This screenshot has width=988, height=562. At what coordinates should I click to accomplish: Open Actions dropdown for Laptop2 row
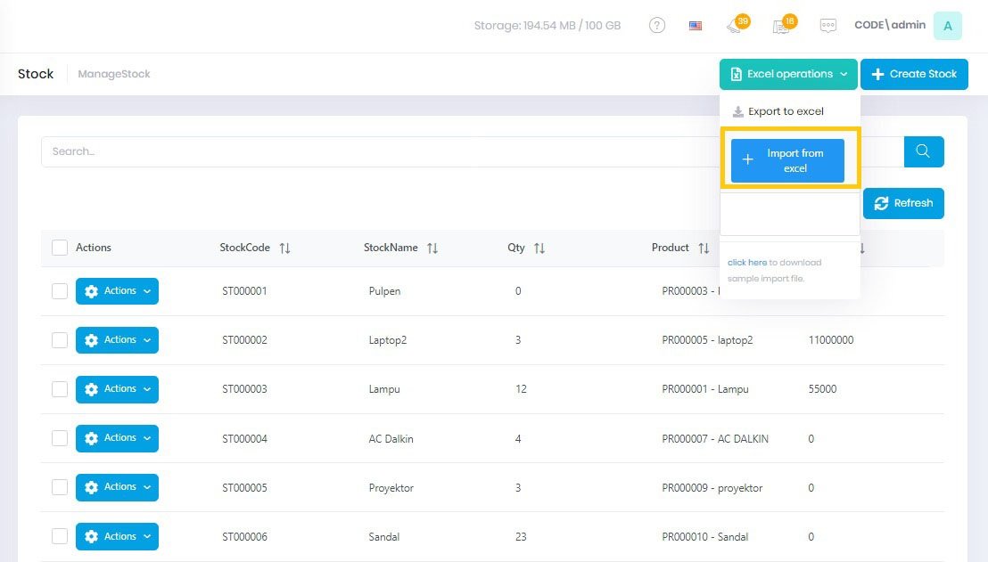tap(117, 340)
